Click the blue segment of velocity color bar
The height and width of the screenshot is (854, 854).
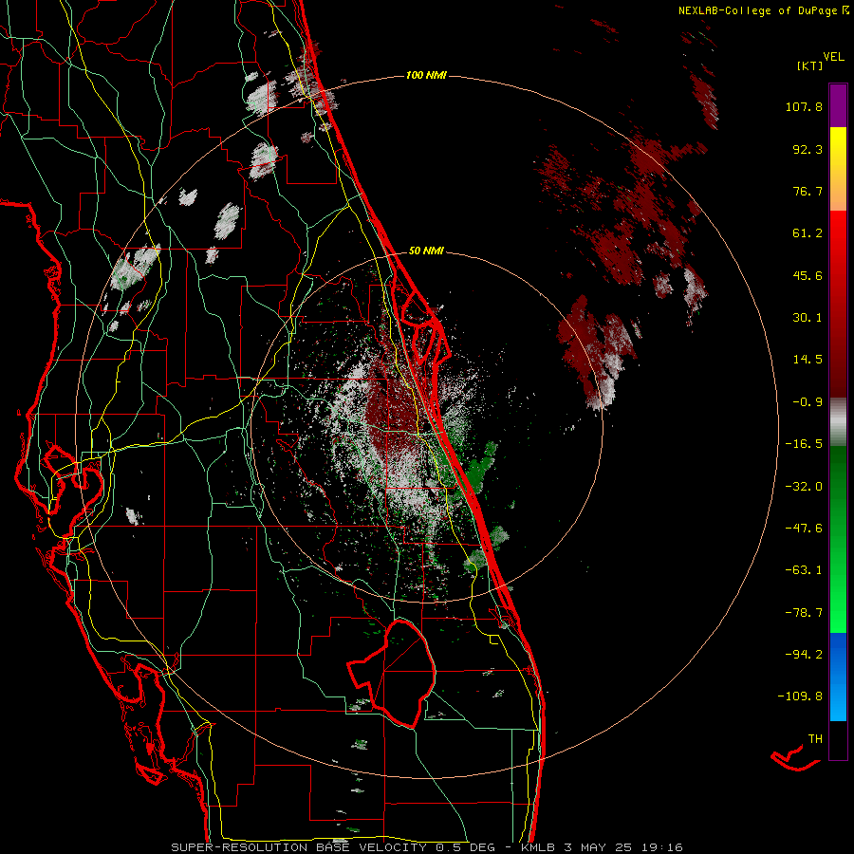[838, 677]
